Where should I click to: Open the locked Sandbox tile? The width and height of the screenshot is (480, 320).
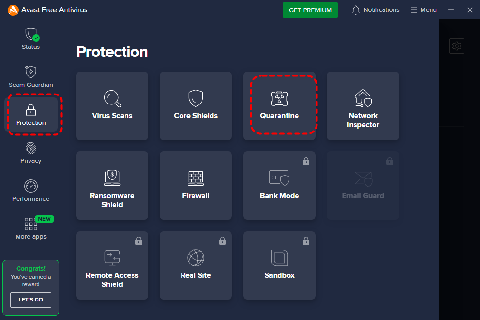[x=279, y=265]
